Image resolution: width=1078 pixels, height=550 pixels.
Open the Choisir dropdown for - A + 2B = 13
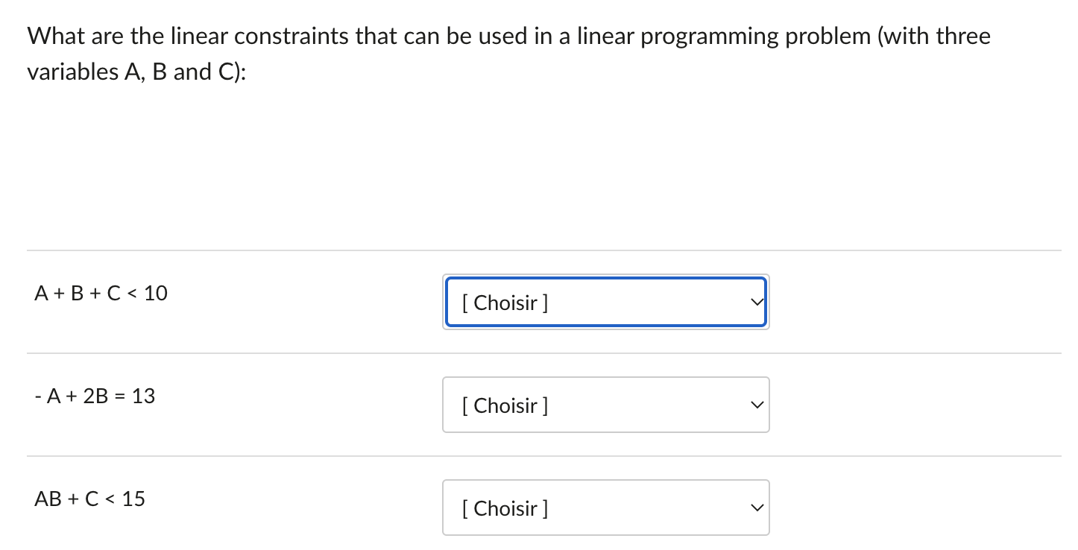point(605,405)
